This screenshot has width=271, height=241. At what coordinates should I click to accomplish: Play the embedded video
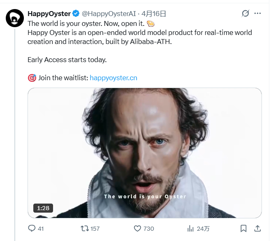145,153
